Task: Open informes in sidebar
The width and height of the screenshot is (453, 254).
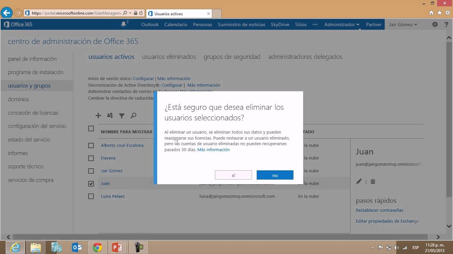Action: (18, 153)
